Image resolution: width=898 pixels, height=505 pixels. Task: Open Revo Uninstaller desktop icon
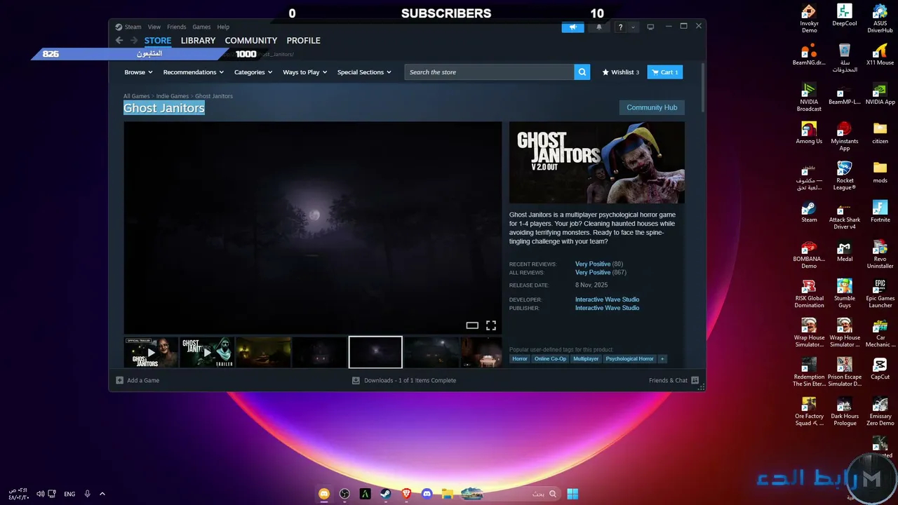click(x=880, y=255)
